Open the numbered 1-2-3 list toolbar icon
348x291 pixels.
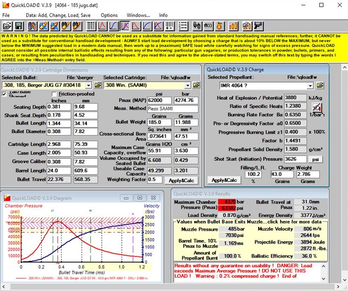pyautogui.click(x=183, y=26)
